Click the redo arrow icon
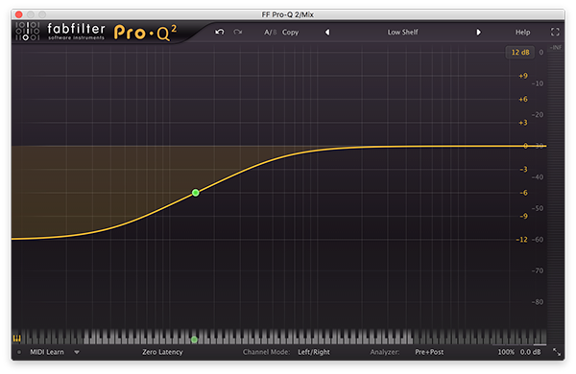The width and height of the screenshot is (576, 374). pos(238,32)
